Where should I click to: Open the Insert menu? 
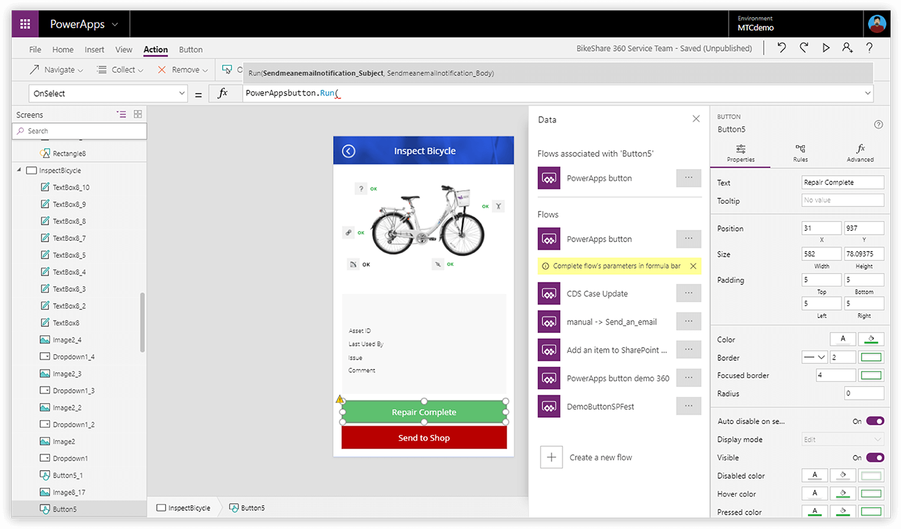(x=94, y=49)
